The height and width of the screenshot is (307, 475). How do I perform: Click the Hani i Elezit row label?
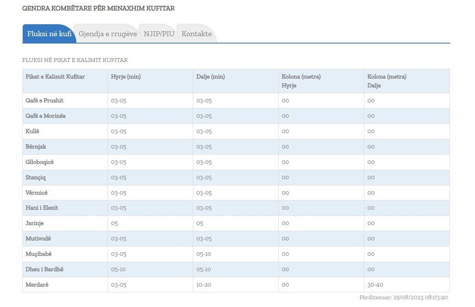tap(42, 208)
